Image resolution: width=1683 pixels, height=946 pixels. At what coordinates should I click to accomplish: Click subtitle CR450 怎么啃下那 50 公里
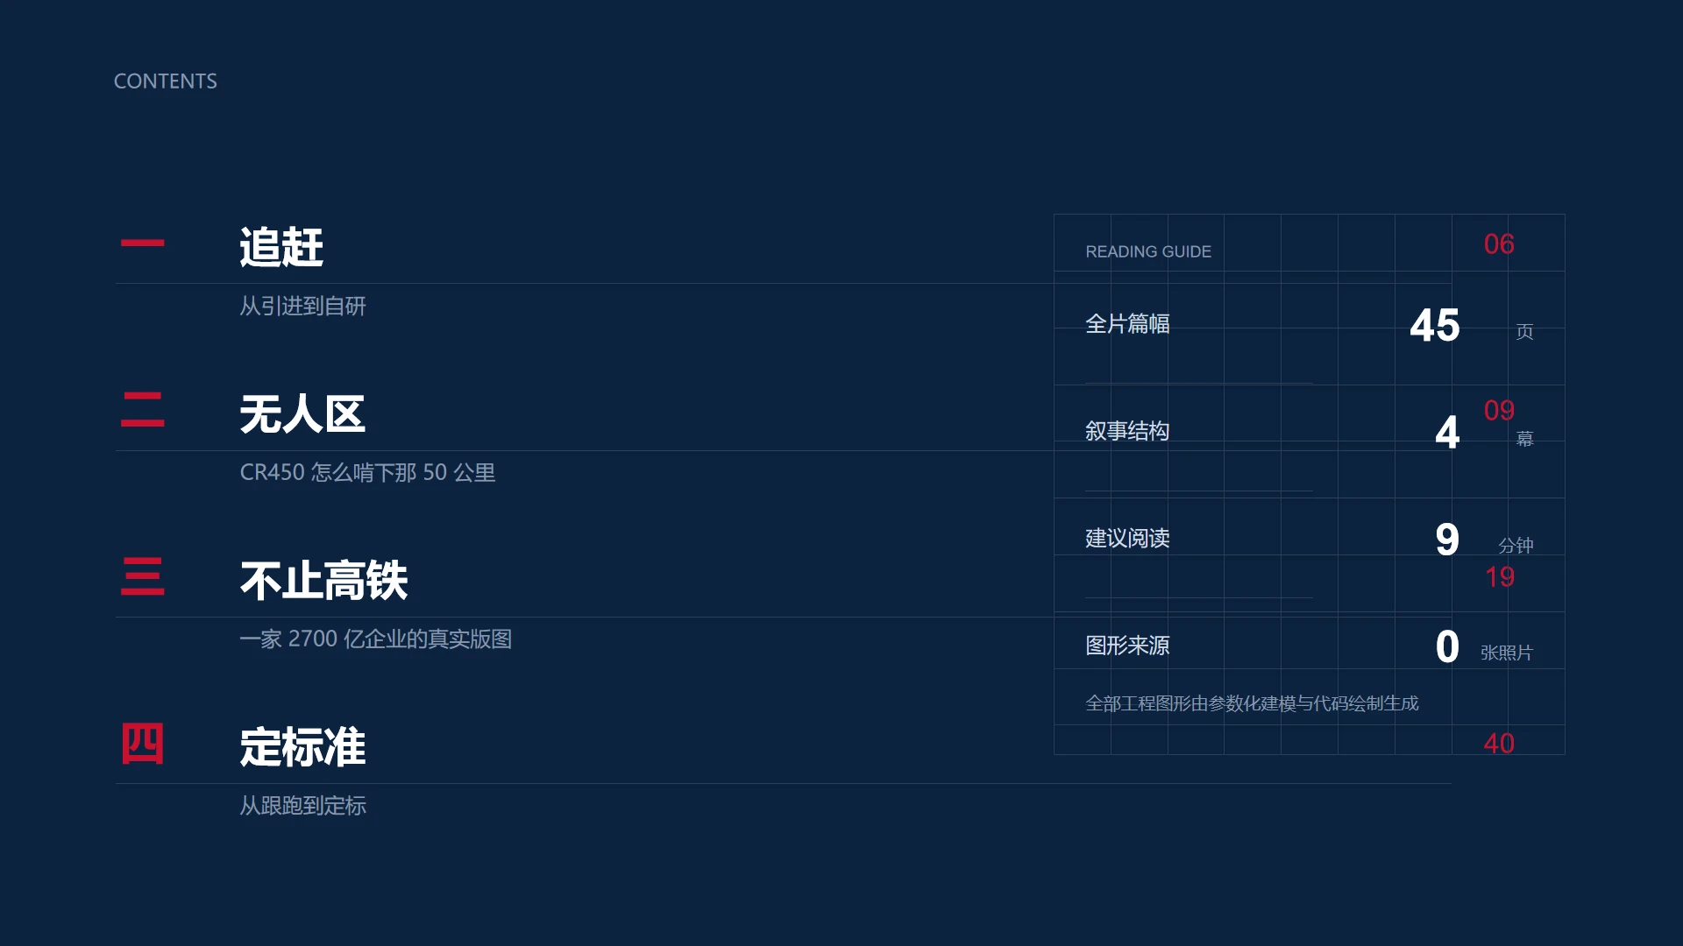[x=367, y=472]
